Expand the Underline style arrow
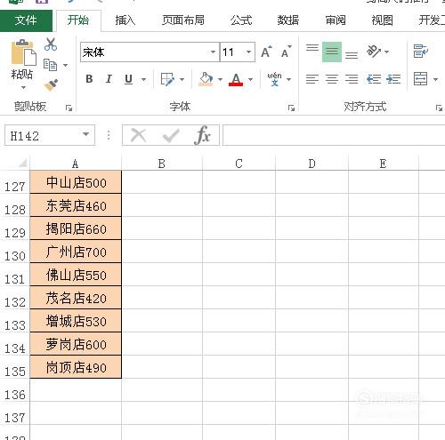The width and height of the screenshot is (445, 440). (143, 79)
